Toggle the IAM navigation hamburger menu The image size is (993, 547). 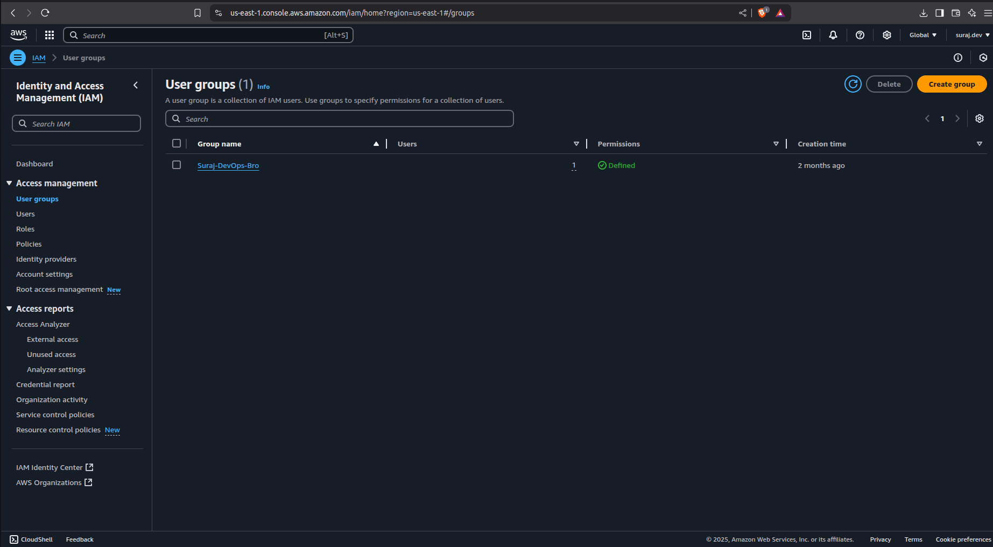click(x=18, y=58)
